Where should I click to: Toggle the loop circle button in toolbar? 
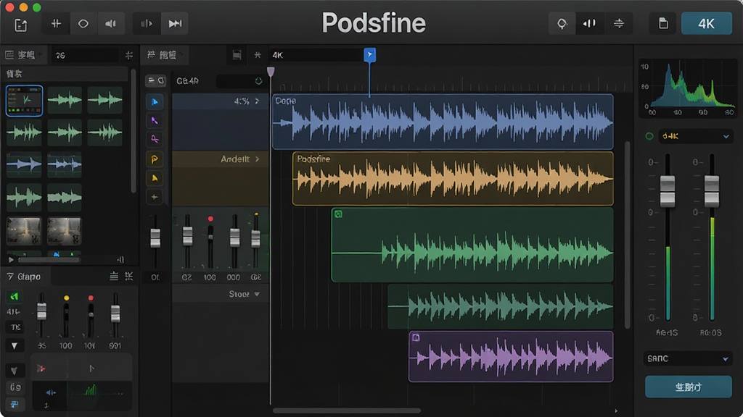coord(83,24)
